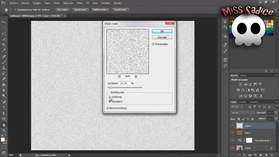The width and height of the screenshot is (279, 157).
Task: Delete layer with trash icon
Action: click(x=272, y=155)
